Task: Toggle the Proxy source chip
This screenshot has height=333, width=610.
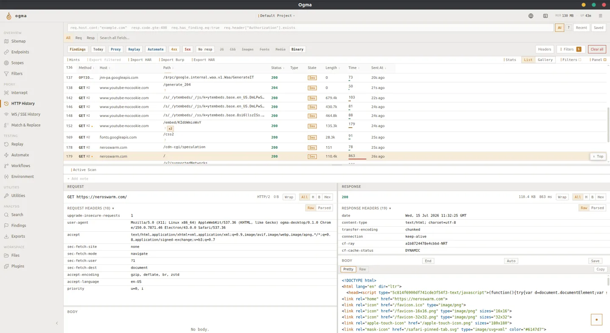Action: click(x=116, y=49)
